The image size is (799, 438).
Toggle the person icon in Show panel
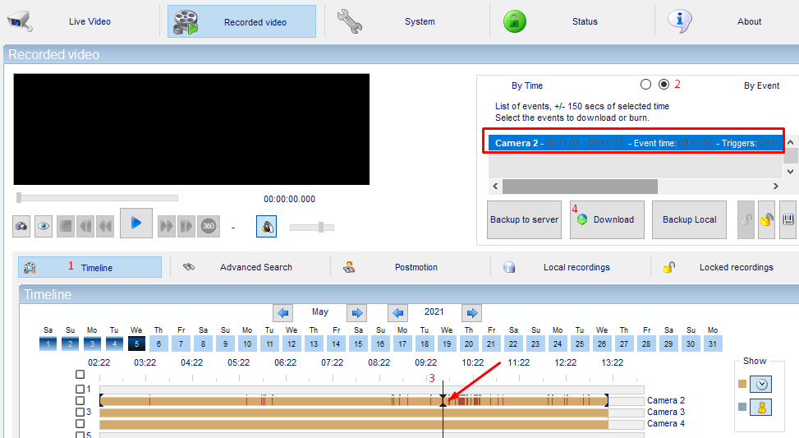pos(761,407)
